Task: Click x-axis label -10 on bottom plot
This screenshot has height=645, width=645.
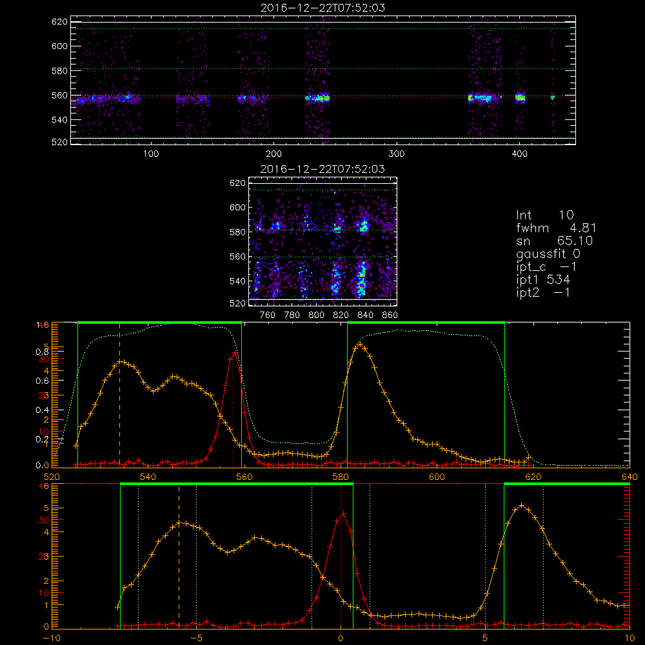Action: pyautogui.click(x=52, y=639)
